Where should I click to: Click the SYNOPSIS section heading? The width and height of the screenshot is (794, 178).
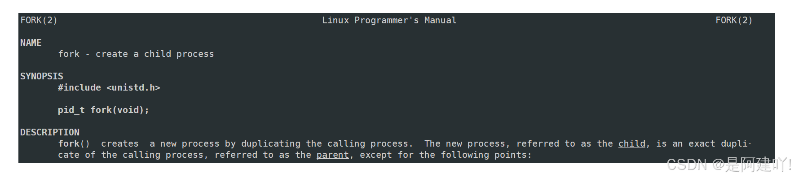(42, 76)
